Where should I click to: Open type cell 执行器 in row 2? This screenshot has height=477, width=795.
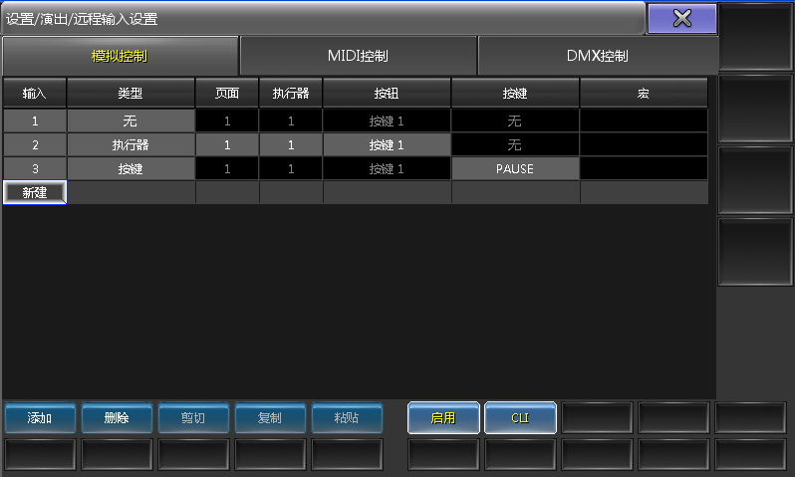tap(131, 145)
